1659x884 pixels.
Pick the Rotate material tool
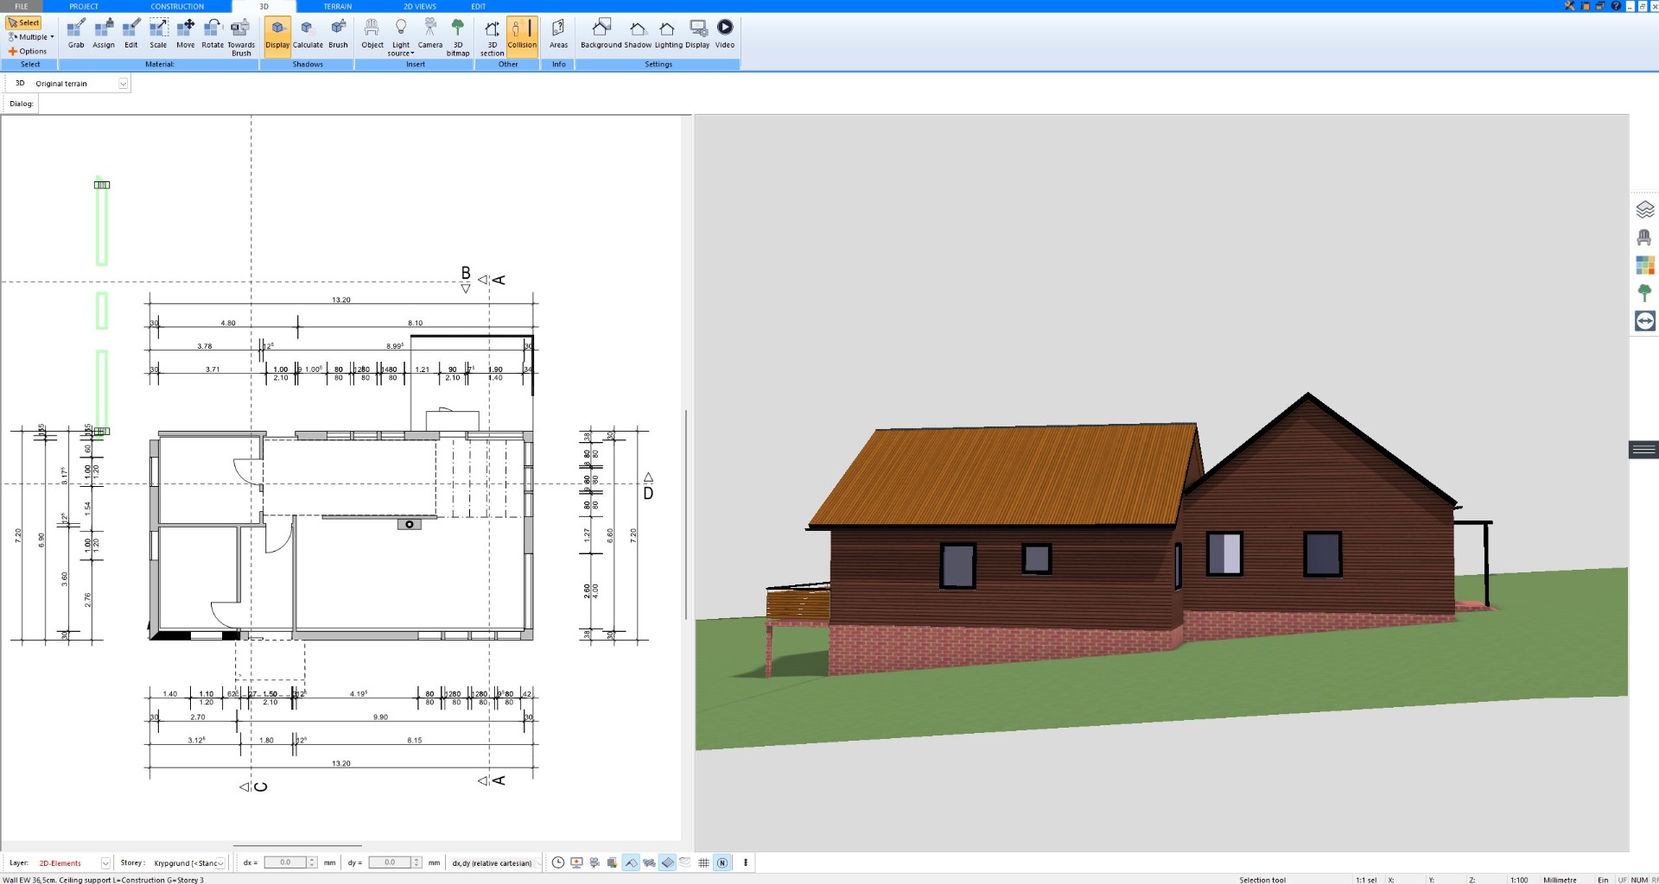(213, 35)
